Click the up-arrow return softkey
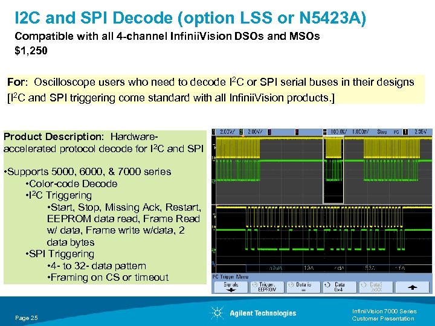435x326 pixels. pos(413,287)
